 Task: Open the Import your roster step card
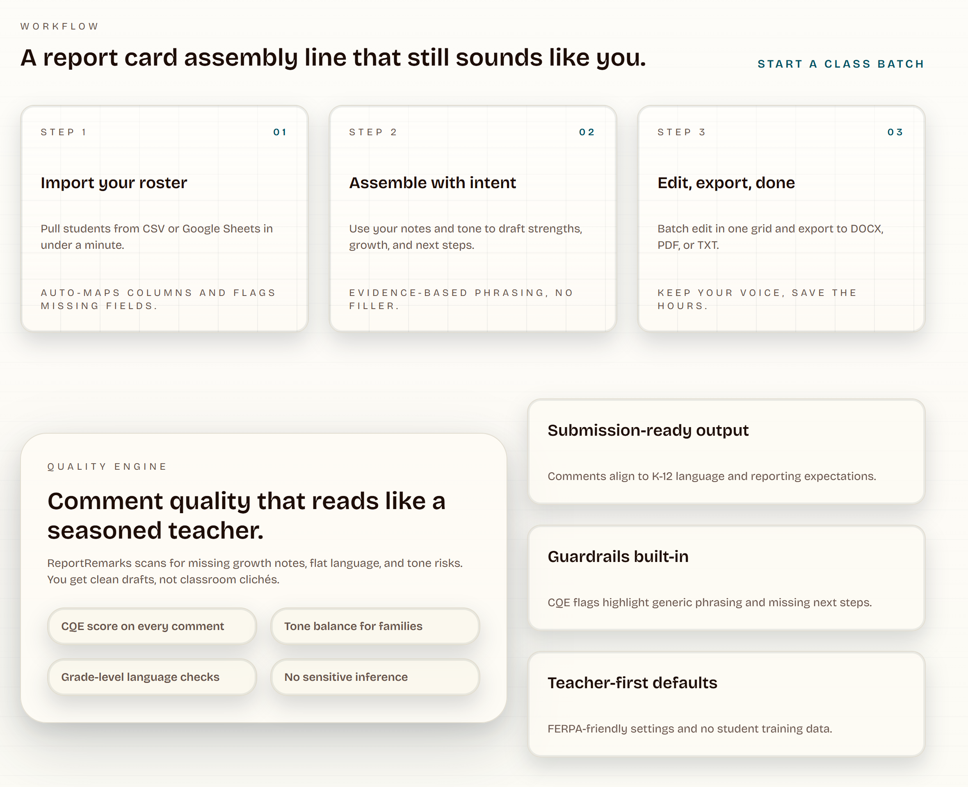[x=164, y=218]
